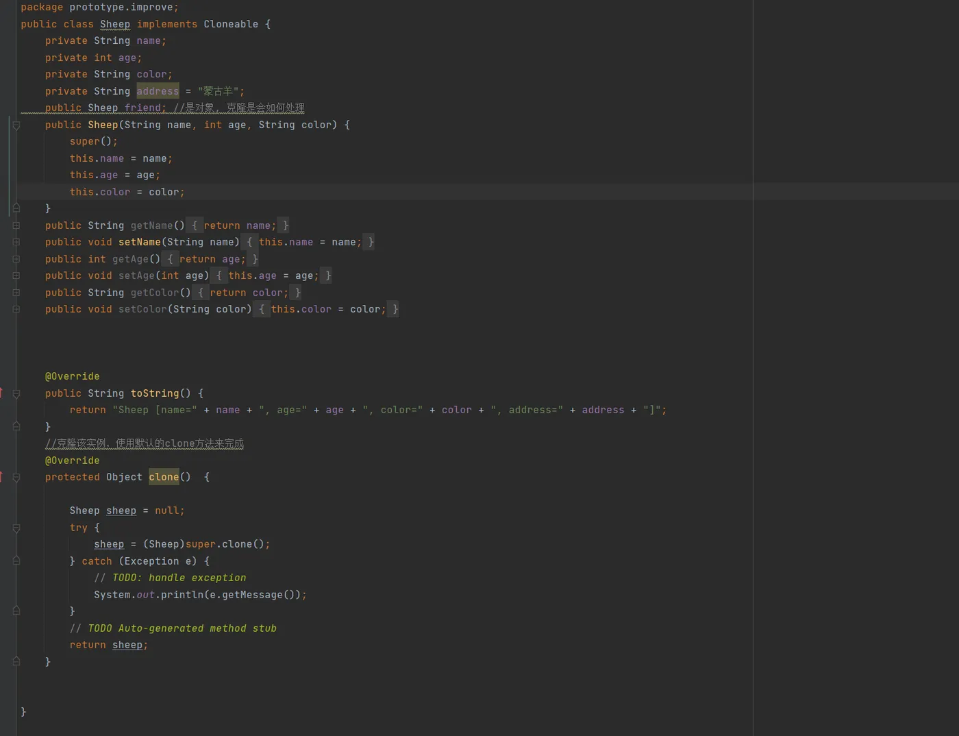Viewport: 959px width, 736px height.
Task: Click 'println' in the System.out statement
Action: click(x=182, y=595)
